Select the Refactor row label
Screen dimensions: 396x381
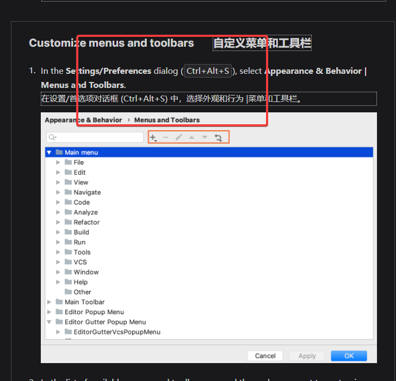pyautogui.click(x=86, y=223)
